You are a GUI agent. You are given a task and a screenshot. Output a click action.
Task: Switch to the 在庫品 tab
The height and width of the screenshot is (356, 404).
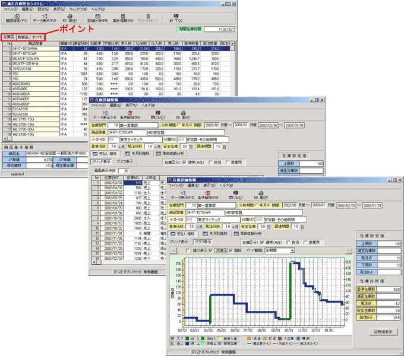click(9, 37)
